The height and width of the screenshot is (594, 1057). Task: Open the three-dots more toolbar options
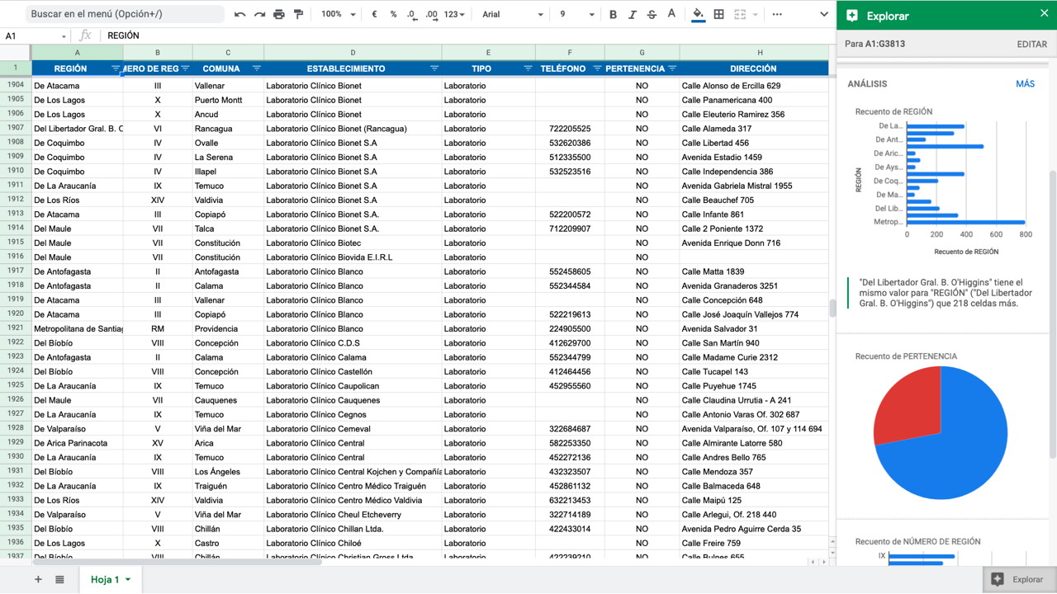(x=777, y=14)
